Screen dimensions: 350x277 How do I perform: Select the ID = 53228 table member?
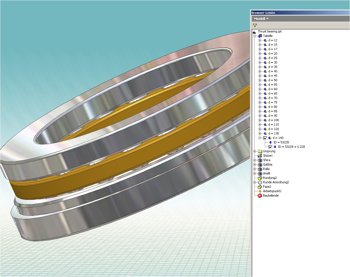281,142
